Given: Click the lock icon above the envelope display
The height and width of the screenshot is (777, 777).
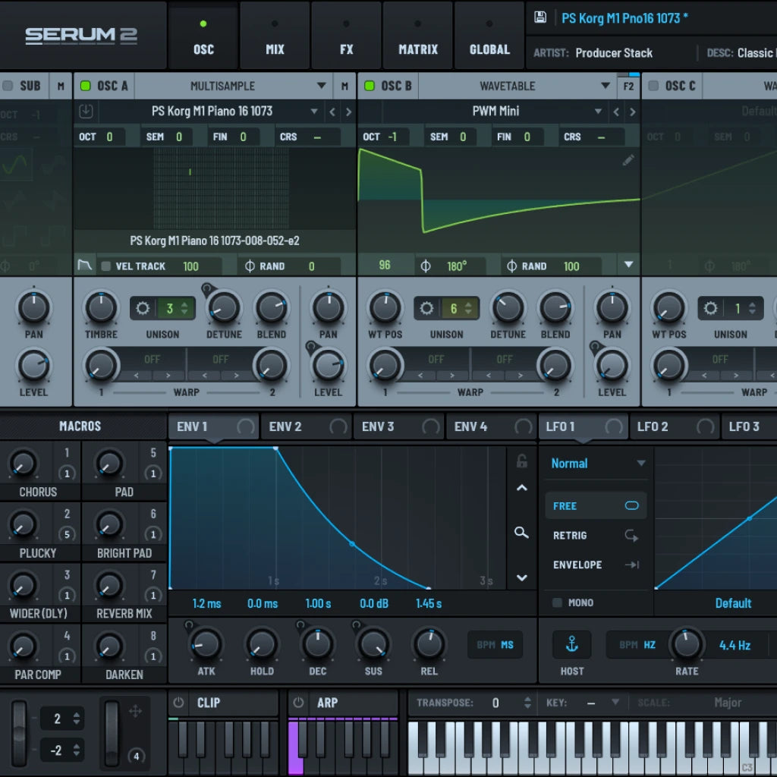Looking at the screenshot, I should click(x=521, y=461).
